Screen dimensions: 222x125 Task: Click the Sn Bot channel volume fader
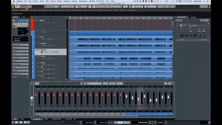151,100
